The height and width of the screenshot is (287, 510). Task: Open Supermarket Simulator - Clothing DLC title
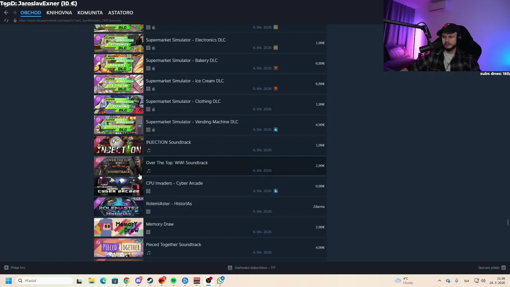pos(183,101)
